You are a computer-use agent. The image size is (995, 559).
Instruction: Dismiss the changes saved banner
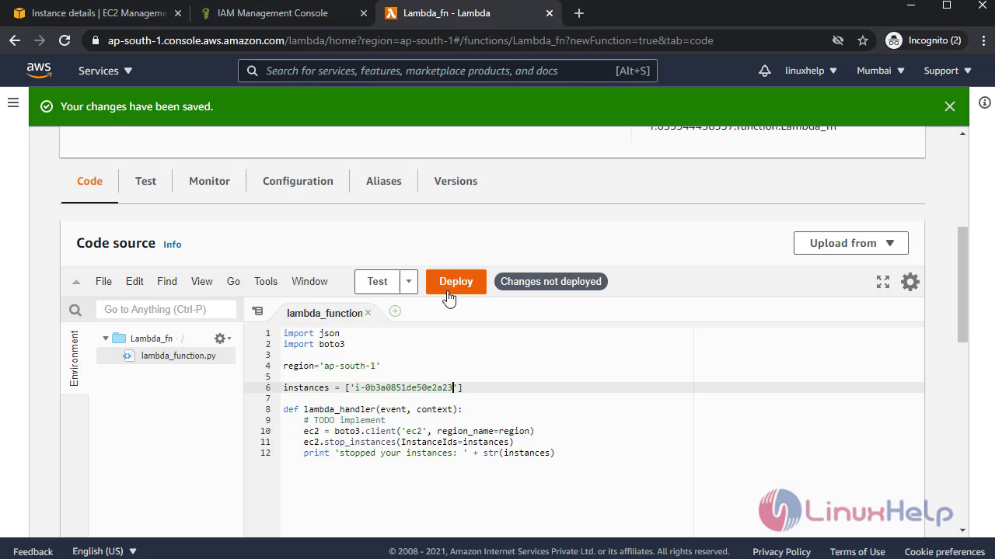[x=949, y=106]
